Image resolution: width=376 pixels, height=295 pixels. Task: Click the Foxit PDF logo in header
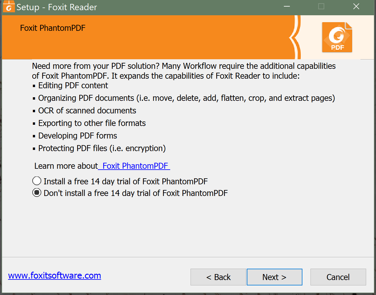(x=337, y=37)
